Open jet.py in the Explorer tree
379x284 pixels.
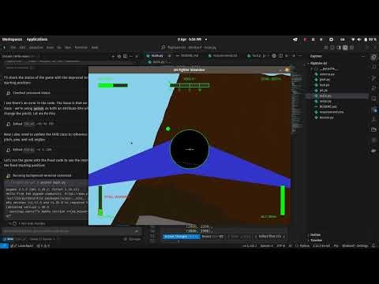click(323, 91)
